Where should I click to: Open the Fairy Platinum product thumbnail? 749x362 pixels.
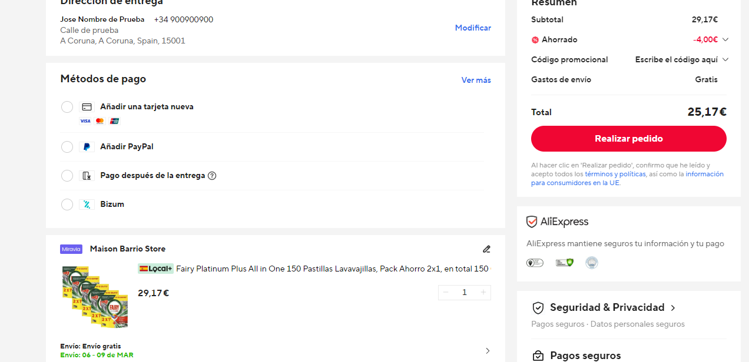[x=94, y=297]
